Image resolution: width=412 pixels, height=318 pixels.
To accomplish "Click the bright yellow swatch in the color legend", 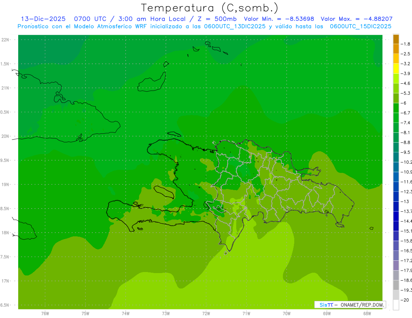I will (396, 69).
